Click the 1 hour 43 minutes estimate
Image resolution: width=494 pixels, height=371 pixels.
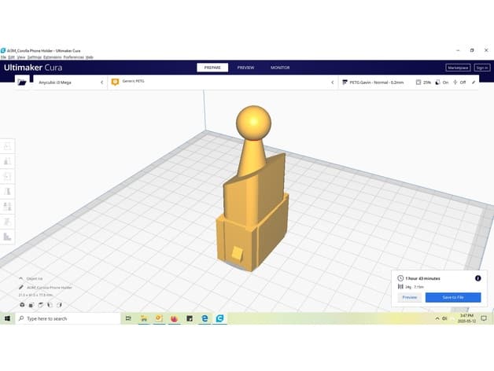[x=422, y=278]
